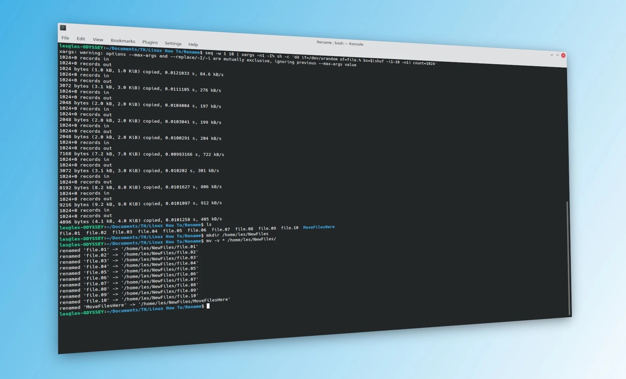Click the line '7168 bytes (7.2 kB, 7.0 KiB) copied'
626x379 pixels.
pos(142,154)
